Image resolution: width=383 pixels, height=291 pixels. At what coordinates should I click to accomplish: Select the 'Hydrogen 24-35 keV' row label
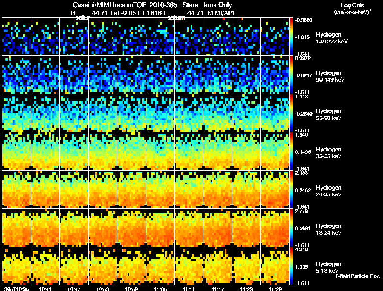click(x=329, y=191)
